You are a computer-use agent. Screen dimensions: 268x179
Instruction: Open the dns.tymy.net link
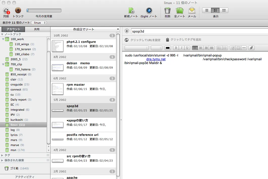pos(156,59)
